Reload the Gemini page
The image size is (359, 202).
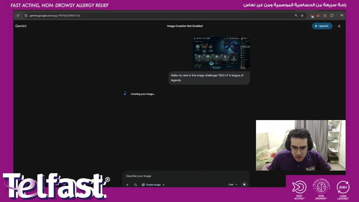(18, 15)
